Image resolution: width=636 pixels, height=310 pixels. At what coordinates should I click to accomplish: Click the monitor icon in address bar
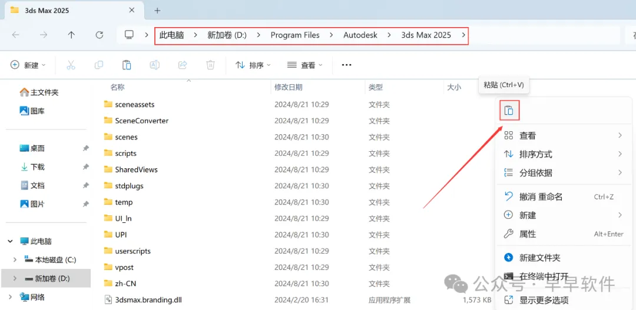click(x=129, y=35)
